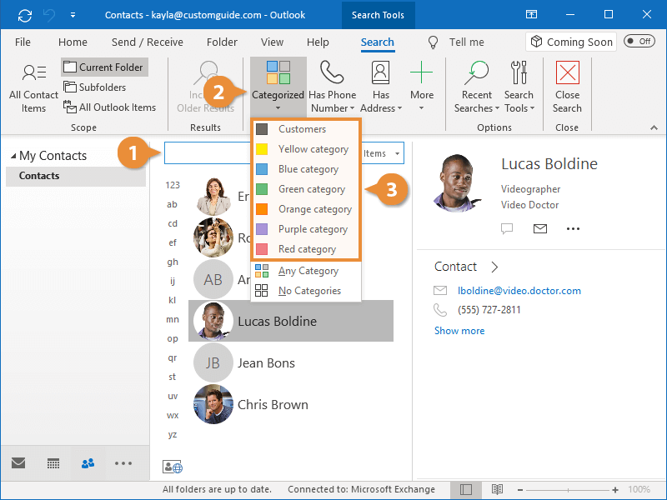This screenshot has width=667, height=500.
Task: Select Blue category
Action: (x=306, y=169)
